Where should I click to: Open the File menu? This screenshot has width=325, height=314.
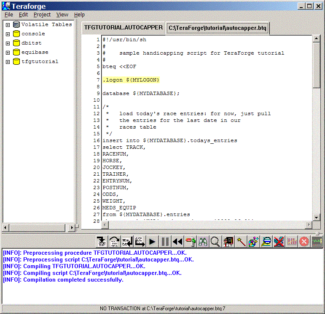(x=9, y=15)
